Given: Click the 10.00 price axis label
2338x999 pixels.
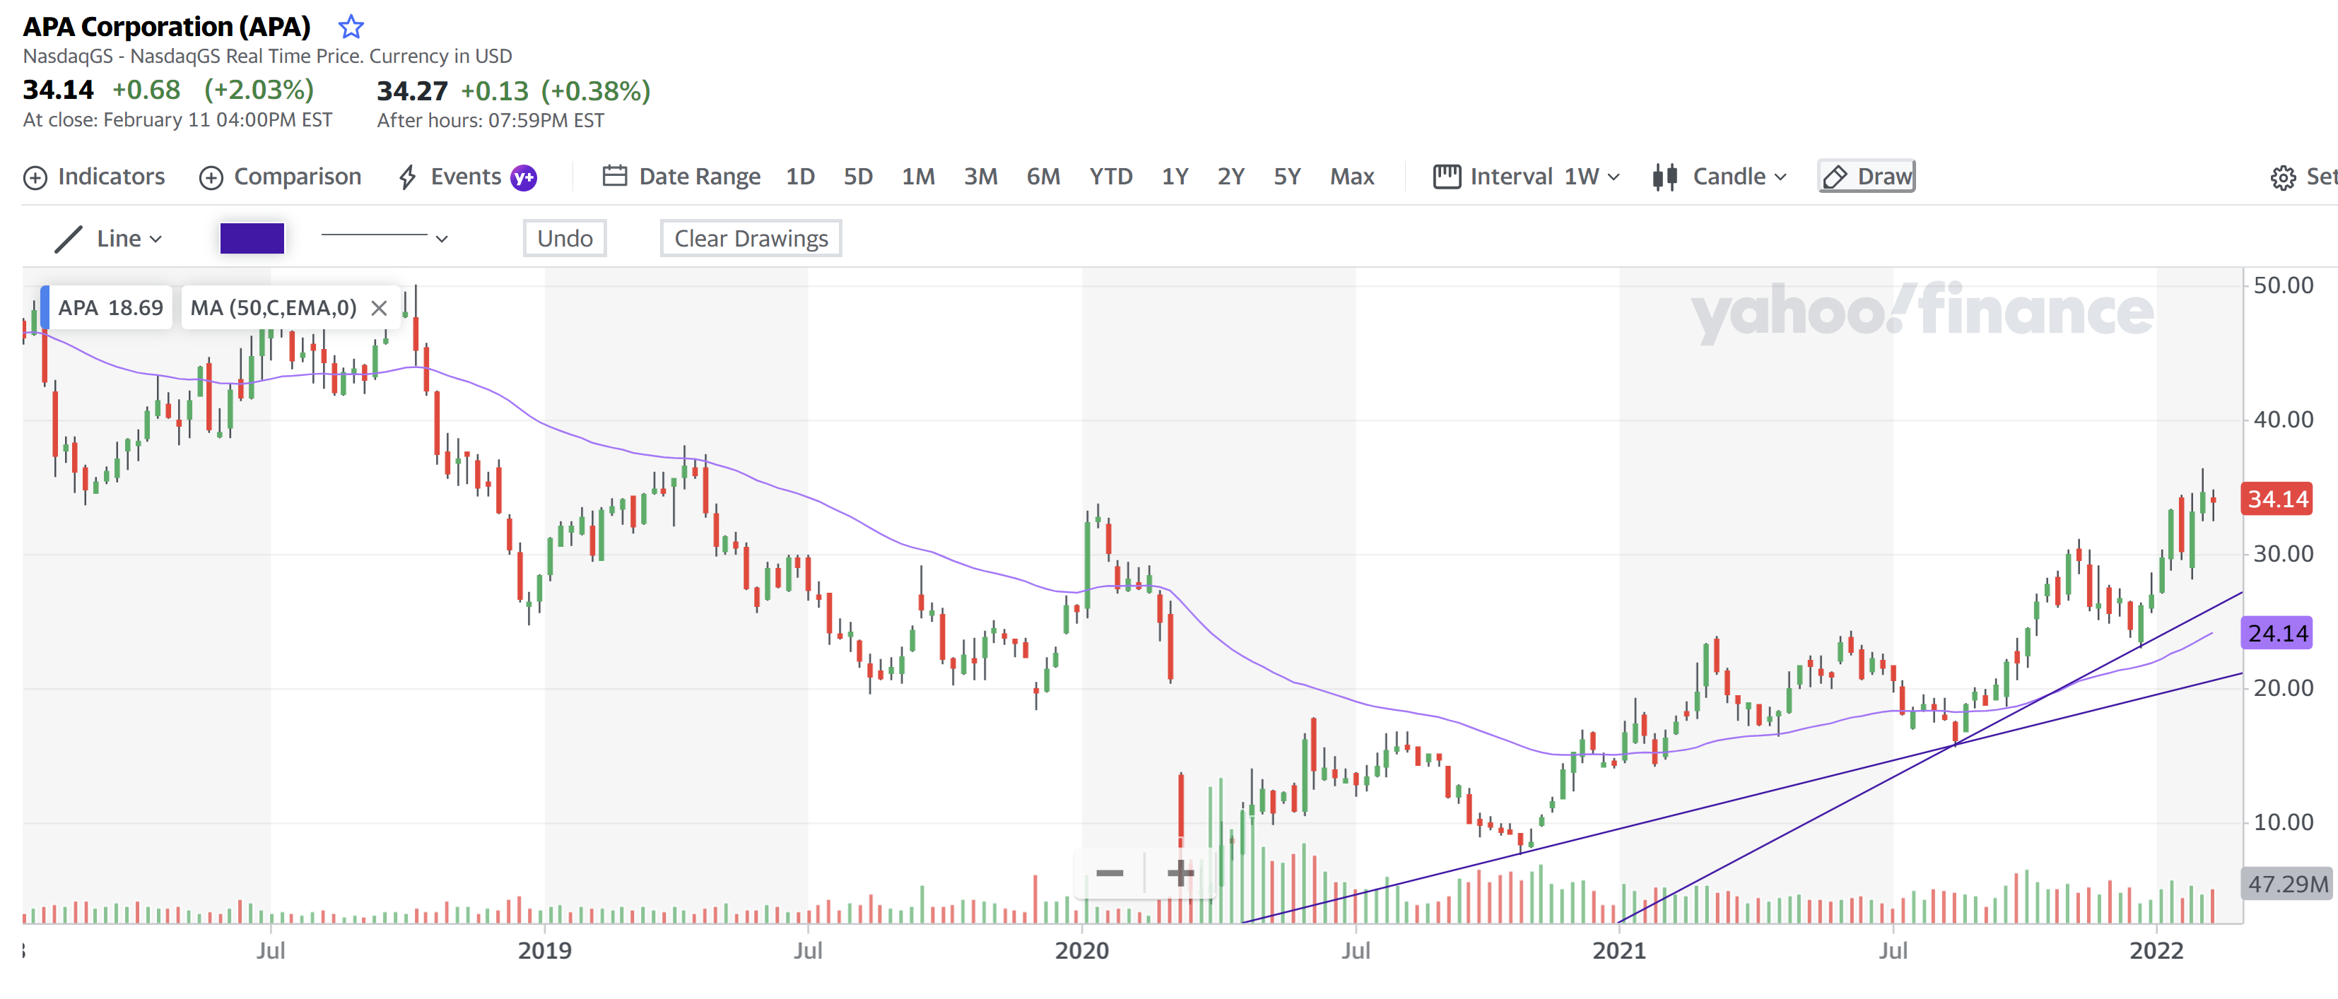Looking at the screenshot, I should 2284,822.
